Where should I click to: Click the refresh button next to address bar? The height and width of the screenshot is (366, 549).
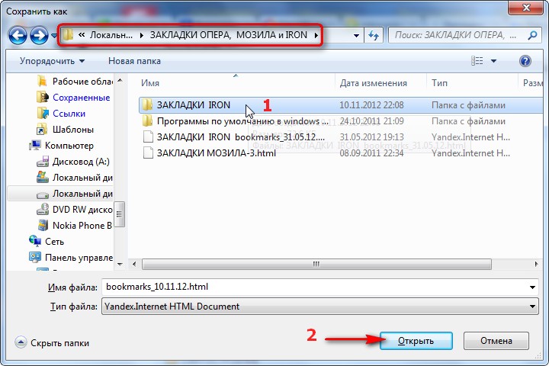373,35
